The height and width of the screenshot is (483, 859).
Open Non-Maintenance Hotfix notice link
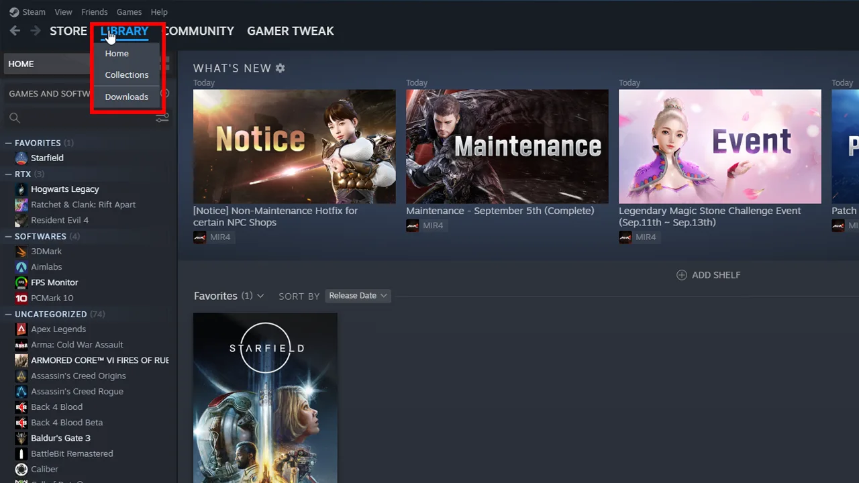tap(276, 217)
